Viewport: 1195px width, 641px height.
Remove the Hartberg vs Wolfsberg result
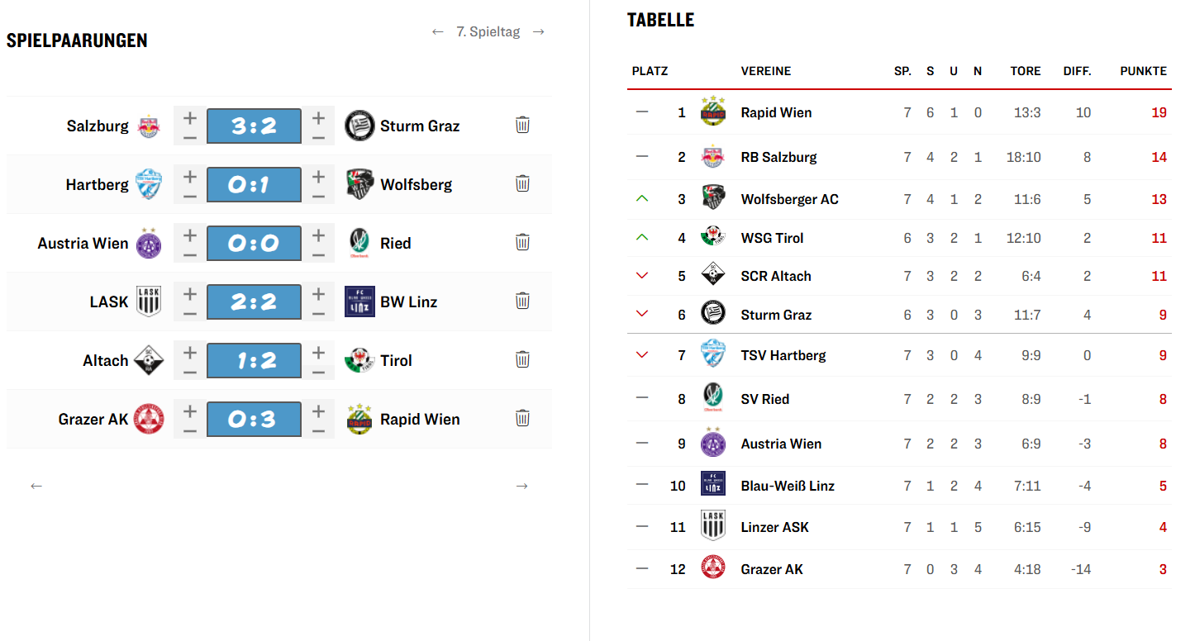click(522, 183)
